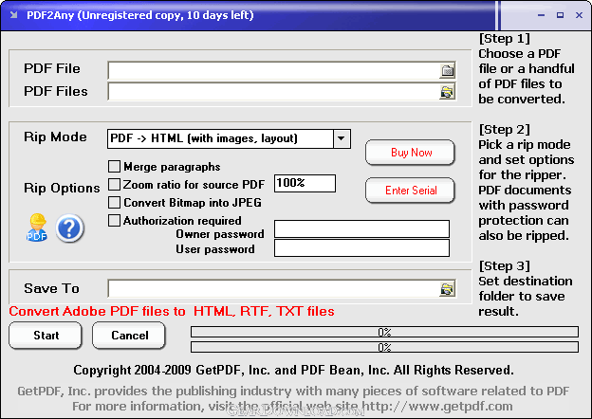Expand the Rip Mode dropdown arrow
The height and width of the screenshot is (419, 592).
pos(342,139)
